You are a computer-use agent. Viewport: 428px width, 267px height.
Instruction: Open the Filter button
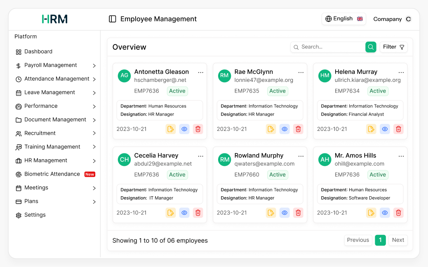point(393,47)
